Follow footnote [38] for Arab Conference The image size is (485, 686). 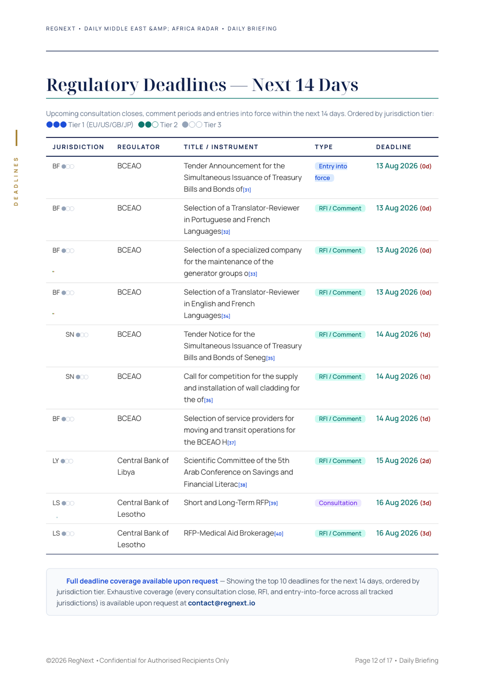242,485
